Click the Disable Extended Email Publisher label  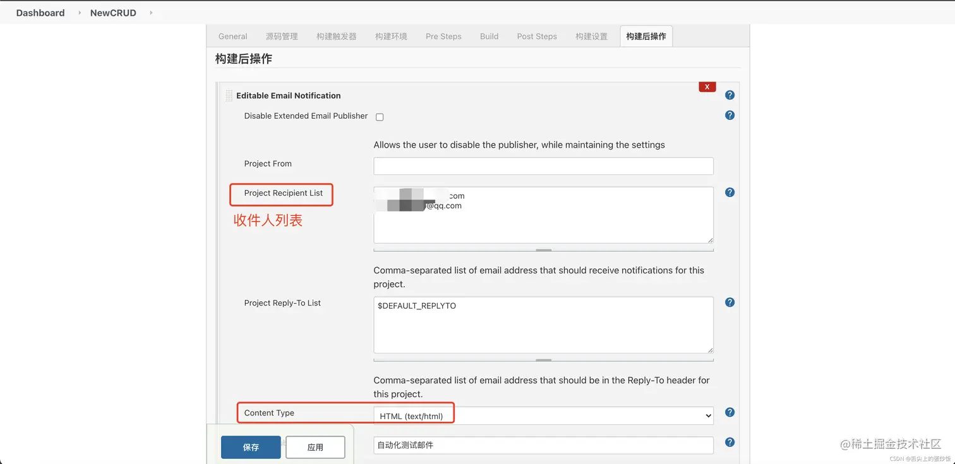tap(306, 116)
